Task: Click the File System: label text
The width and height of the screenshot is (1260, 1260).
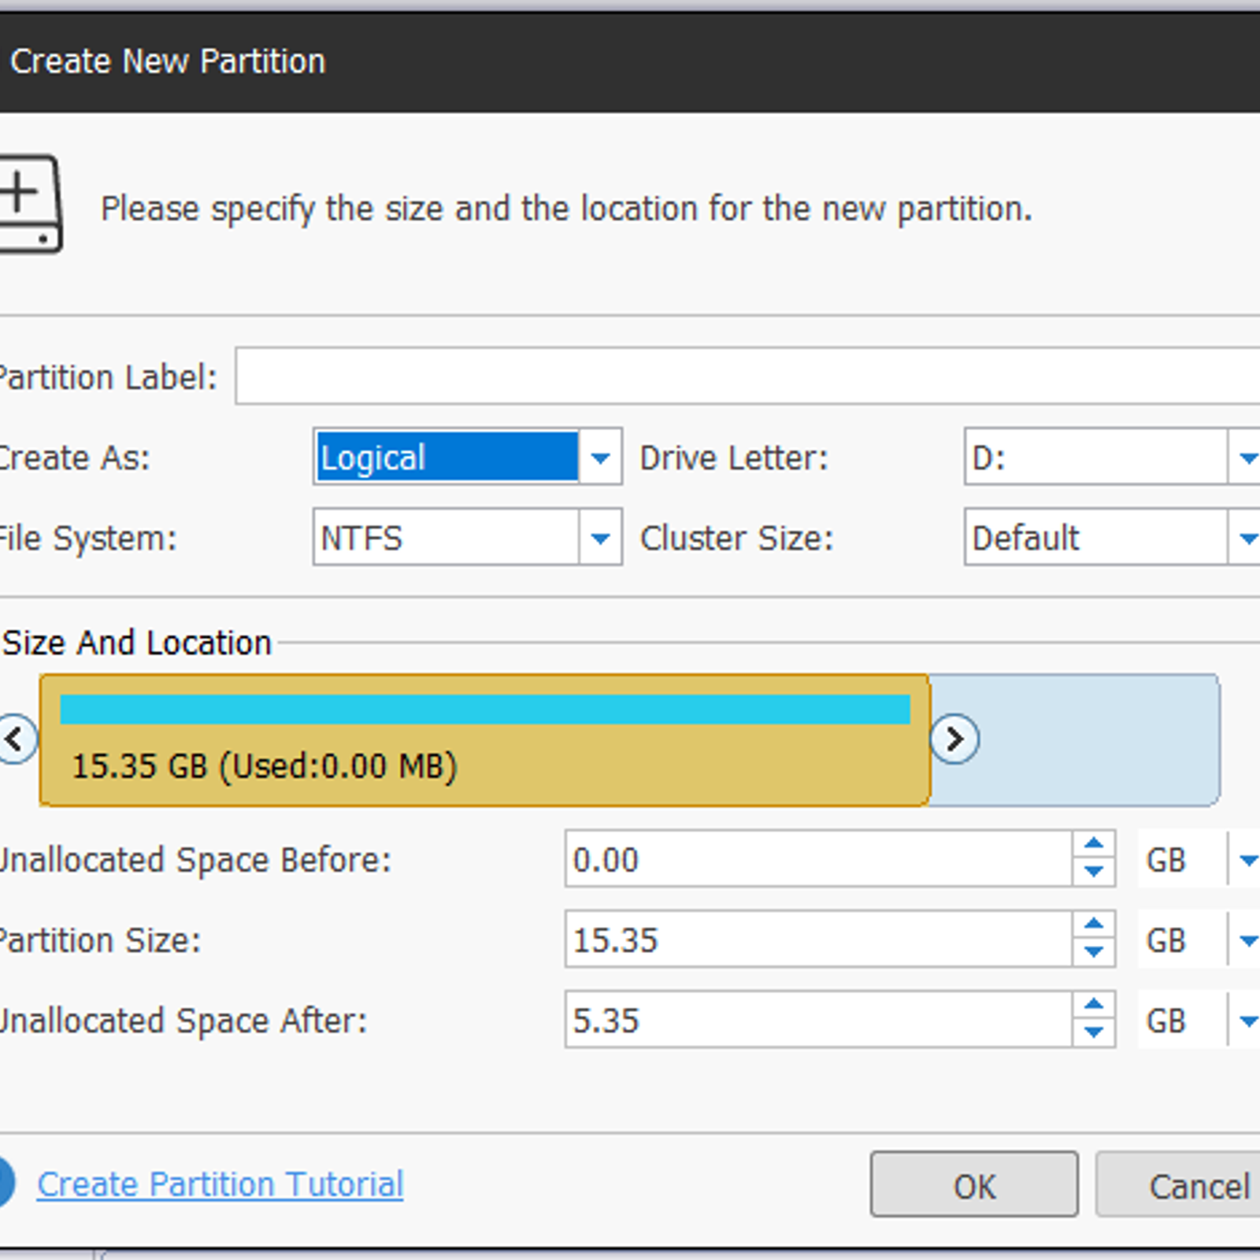Action: [88, 538]
